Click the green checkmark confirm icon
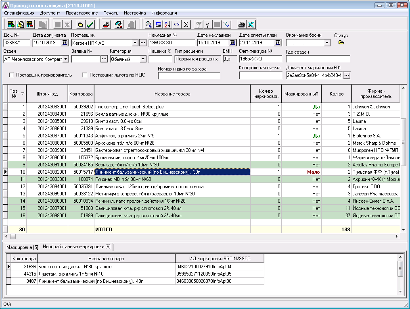The width and height of the screenshot is (410, 309). coord(90,25)
